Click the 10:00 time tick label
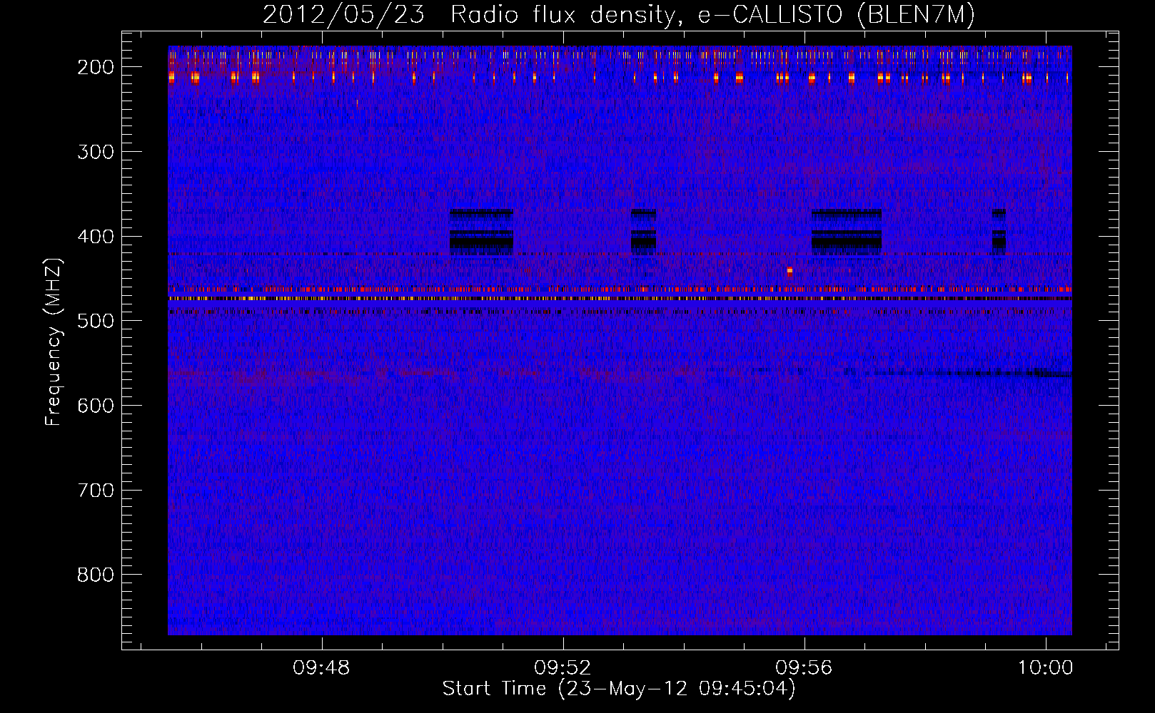Viewport: 1155px width, 713px height. pyautogui.click(x=1046, y=668)
